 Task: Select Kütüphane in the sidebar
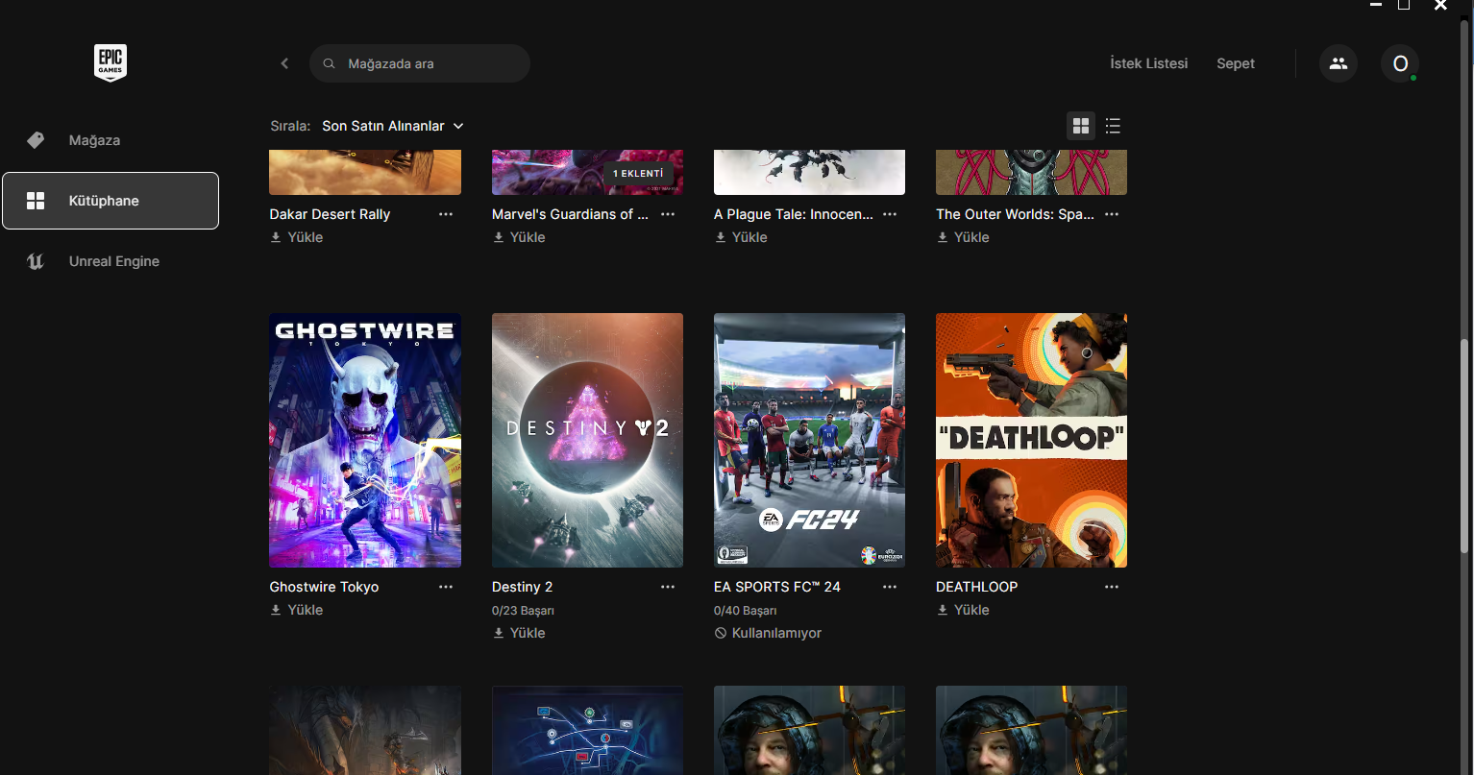pyautogui.click(x=111, y=201)
